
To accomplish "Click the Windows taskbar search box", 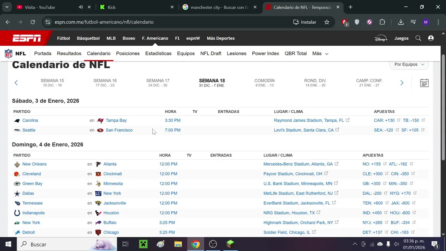I will tap(67, 244).
